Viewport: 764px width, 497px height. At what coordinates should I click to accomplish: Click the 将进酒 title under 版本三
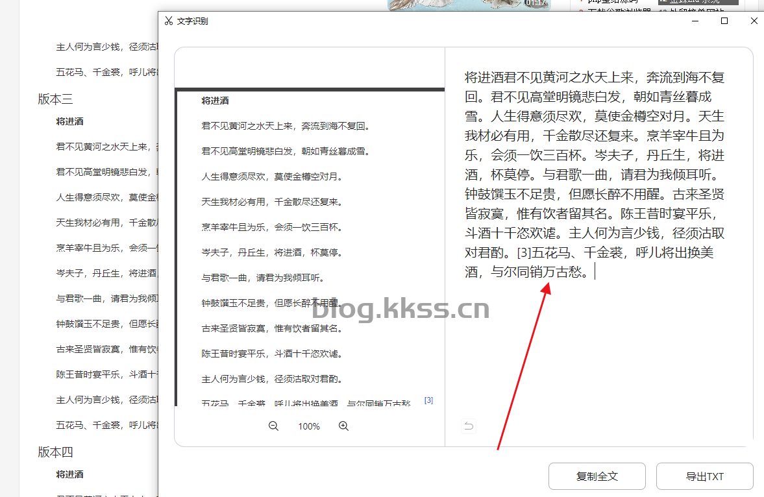(69, 121)
